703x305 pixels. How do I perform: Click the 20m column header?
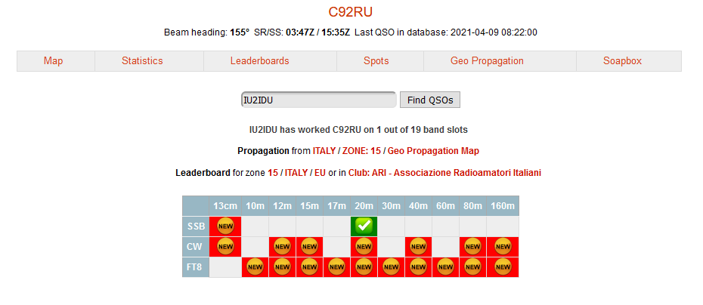point(364,206)
